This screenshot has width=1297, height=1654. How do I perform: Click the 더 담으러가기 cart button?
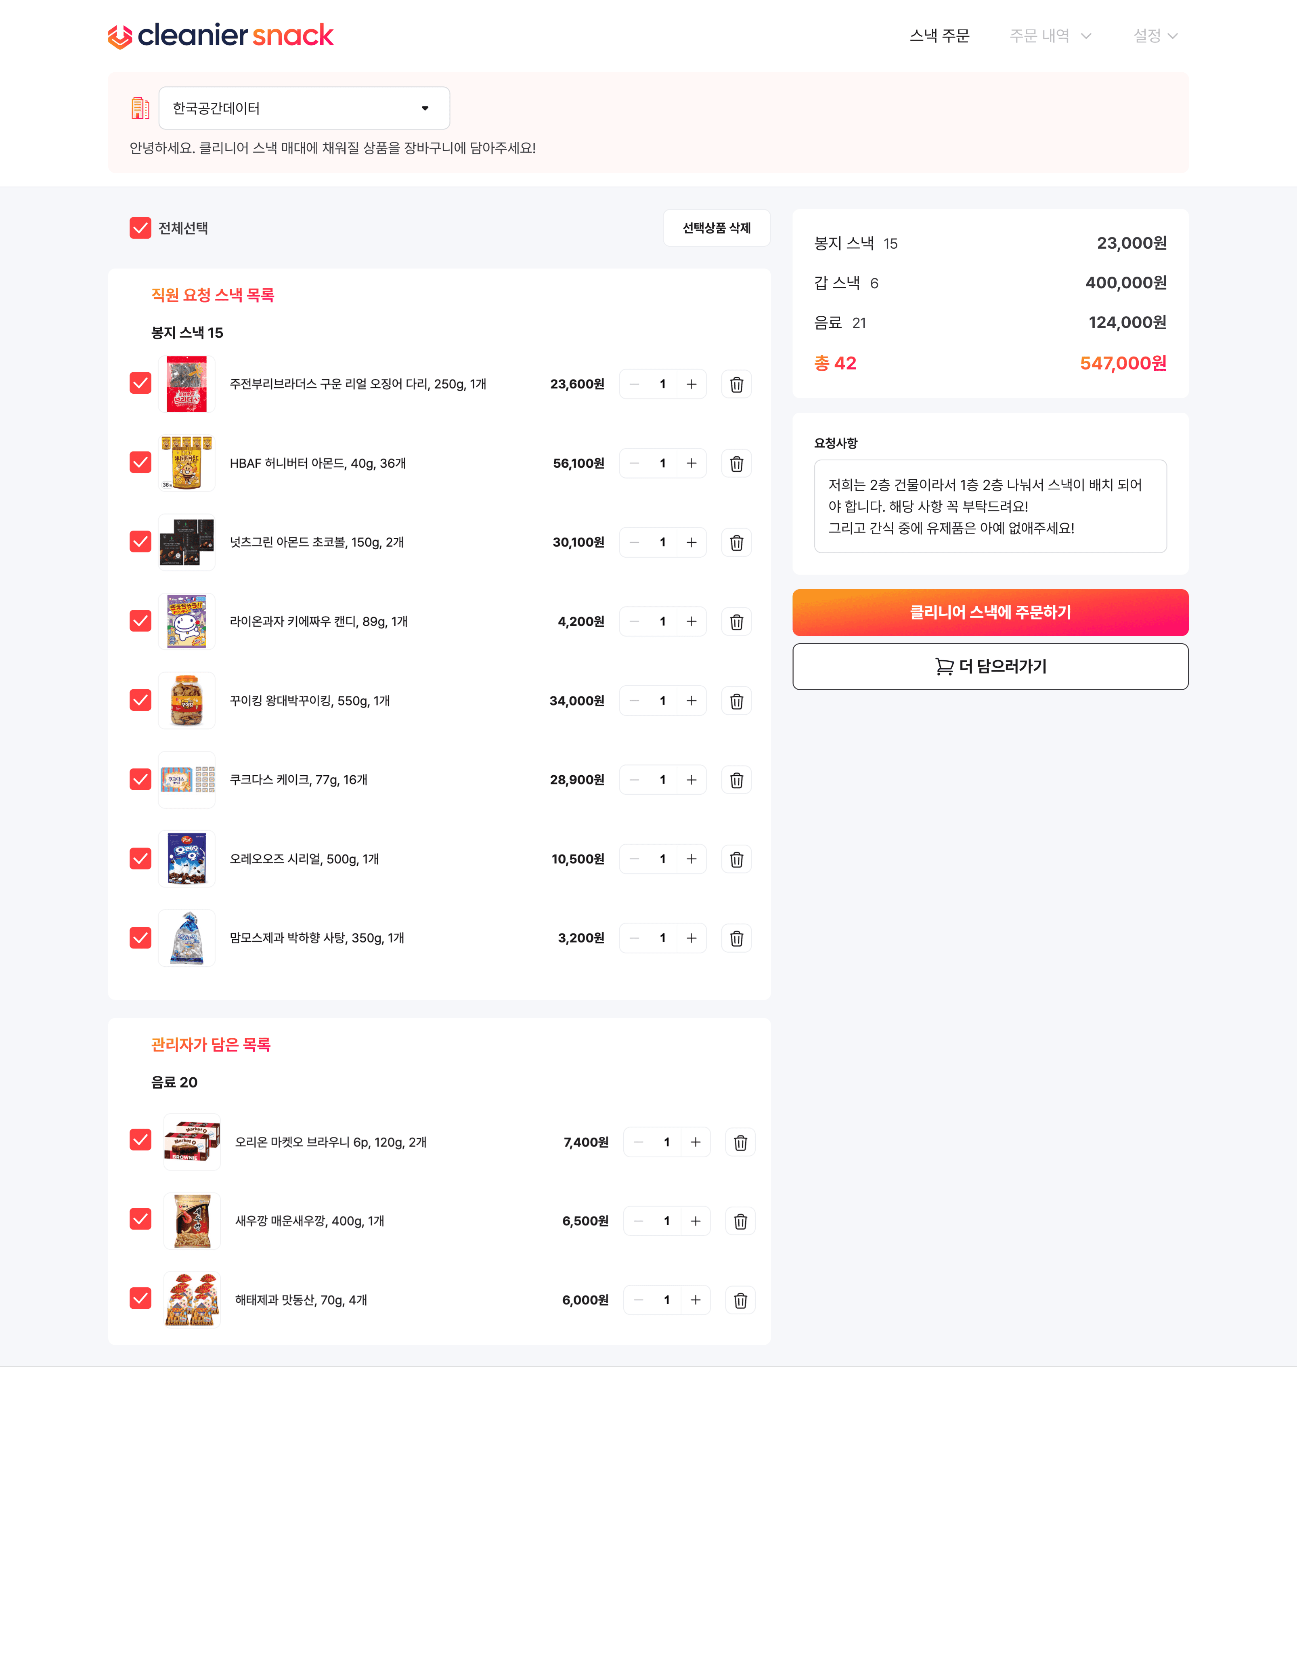point(990,667)
